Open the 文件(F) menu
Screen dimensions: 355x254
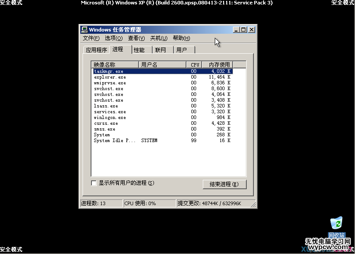(x=91, y=38)
